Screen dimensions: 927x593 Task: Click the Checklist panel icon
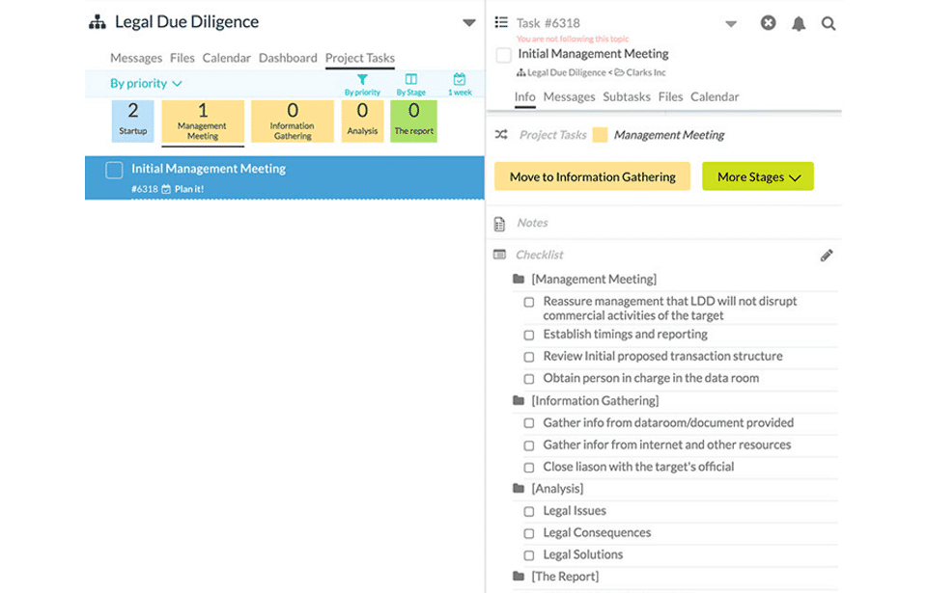point(499,255)
